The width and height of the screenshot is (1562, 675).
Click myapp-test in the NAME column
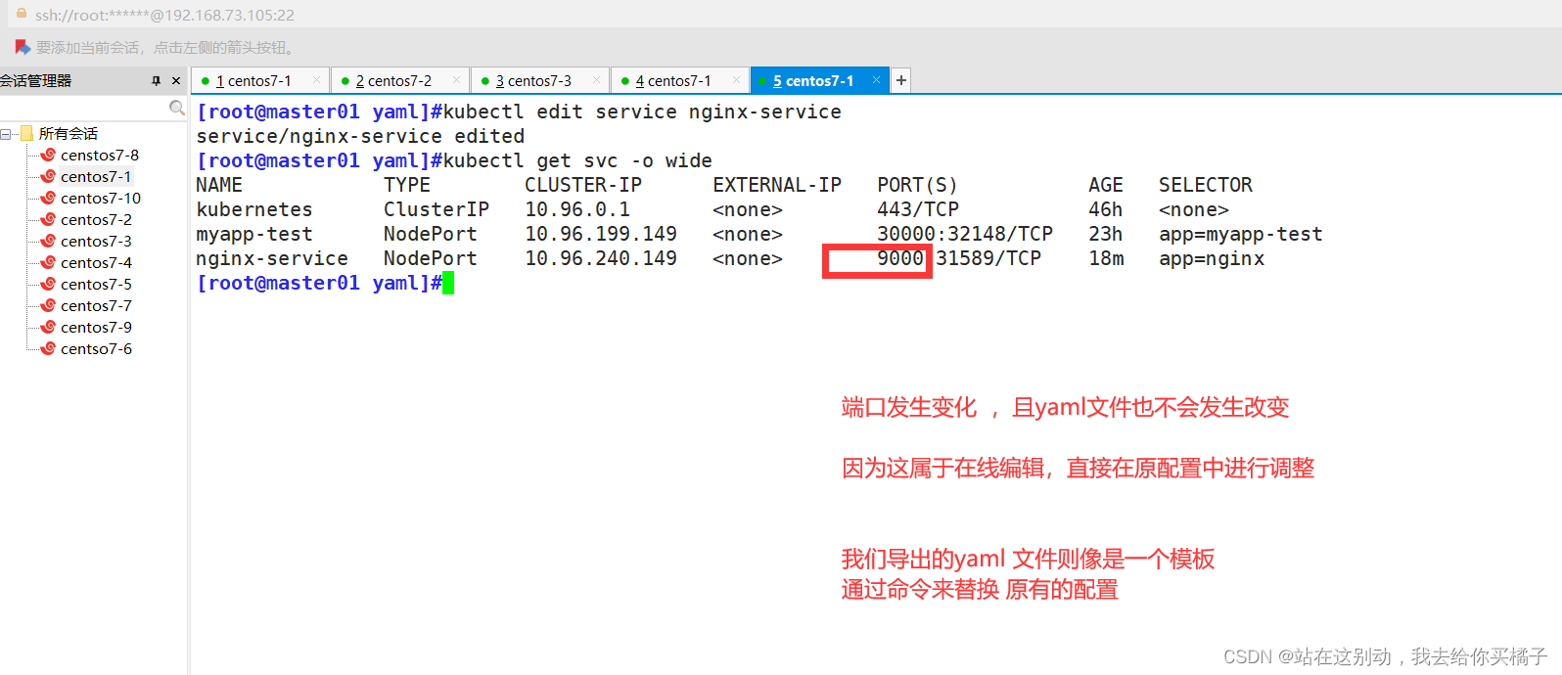pyautogui.click(x=254, y=234)
